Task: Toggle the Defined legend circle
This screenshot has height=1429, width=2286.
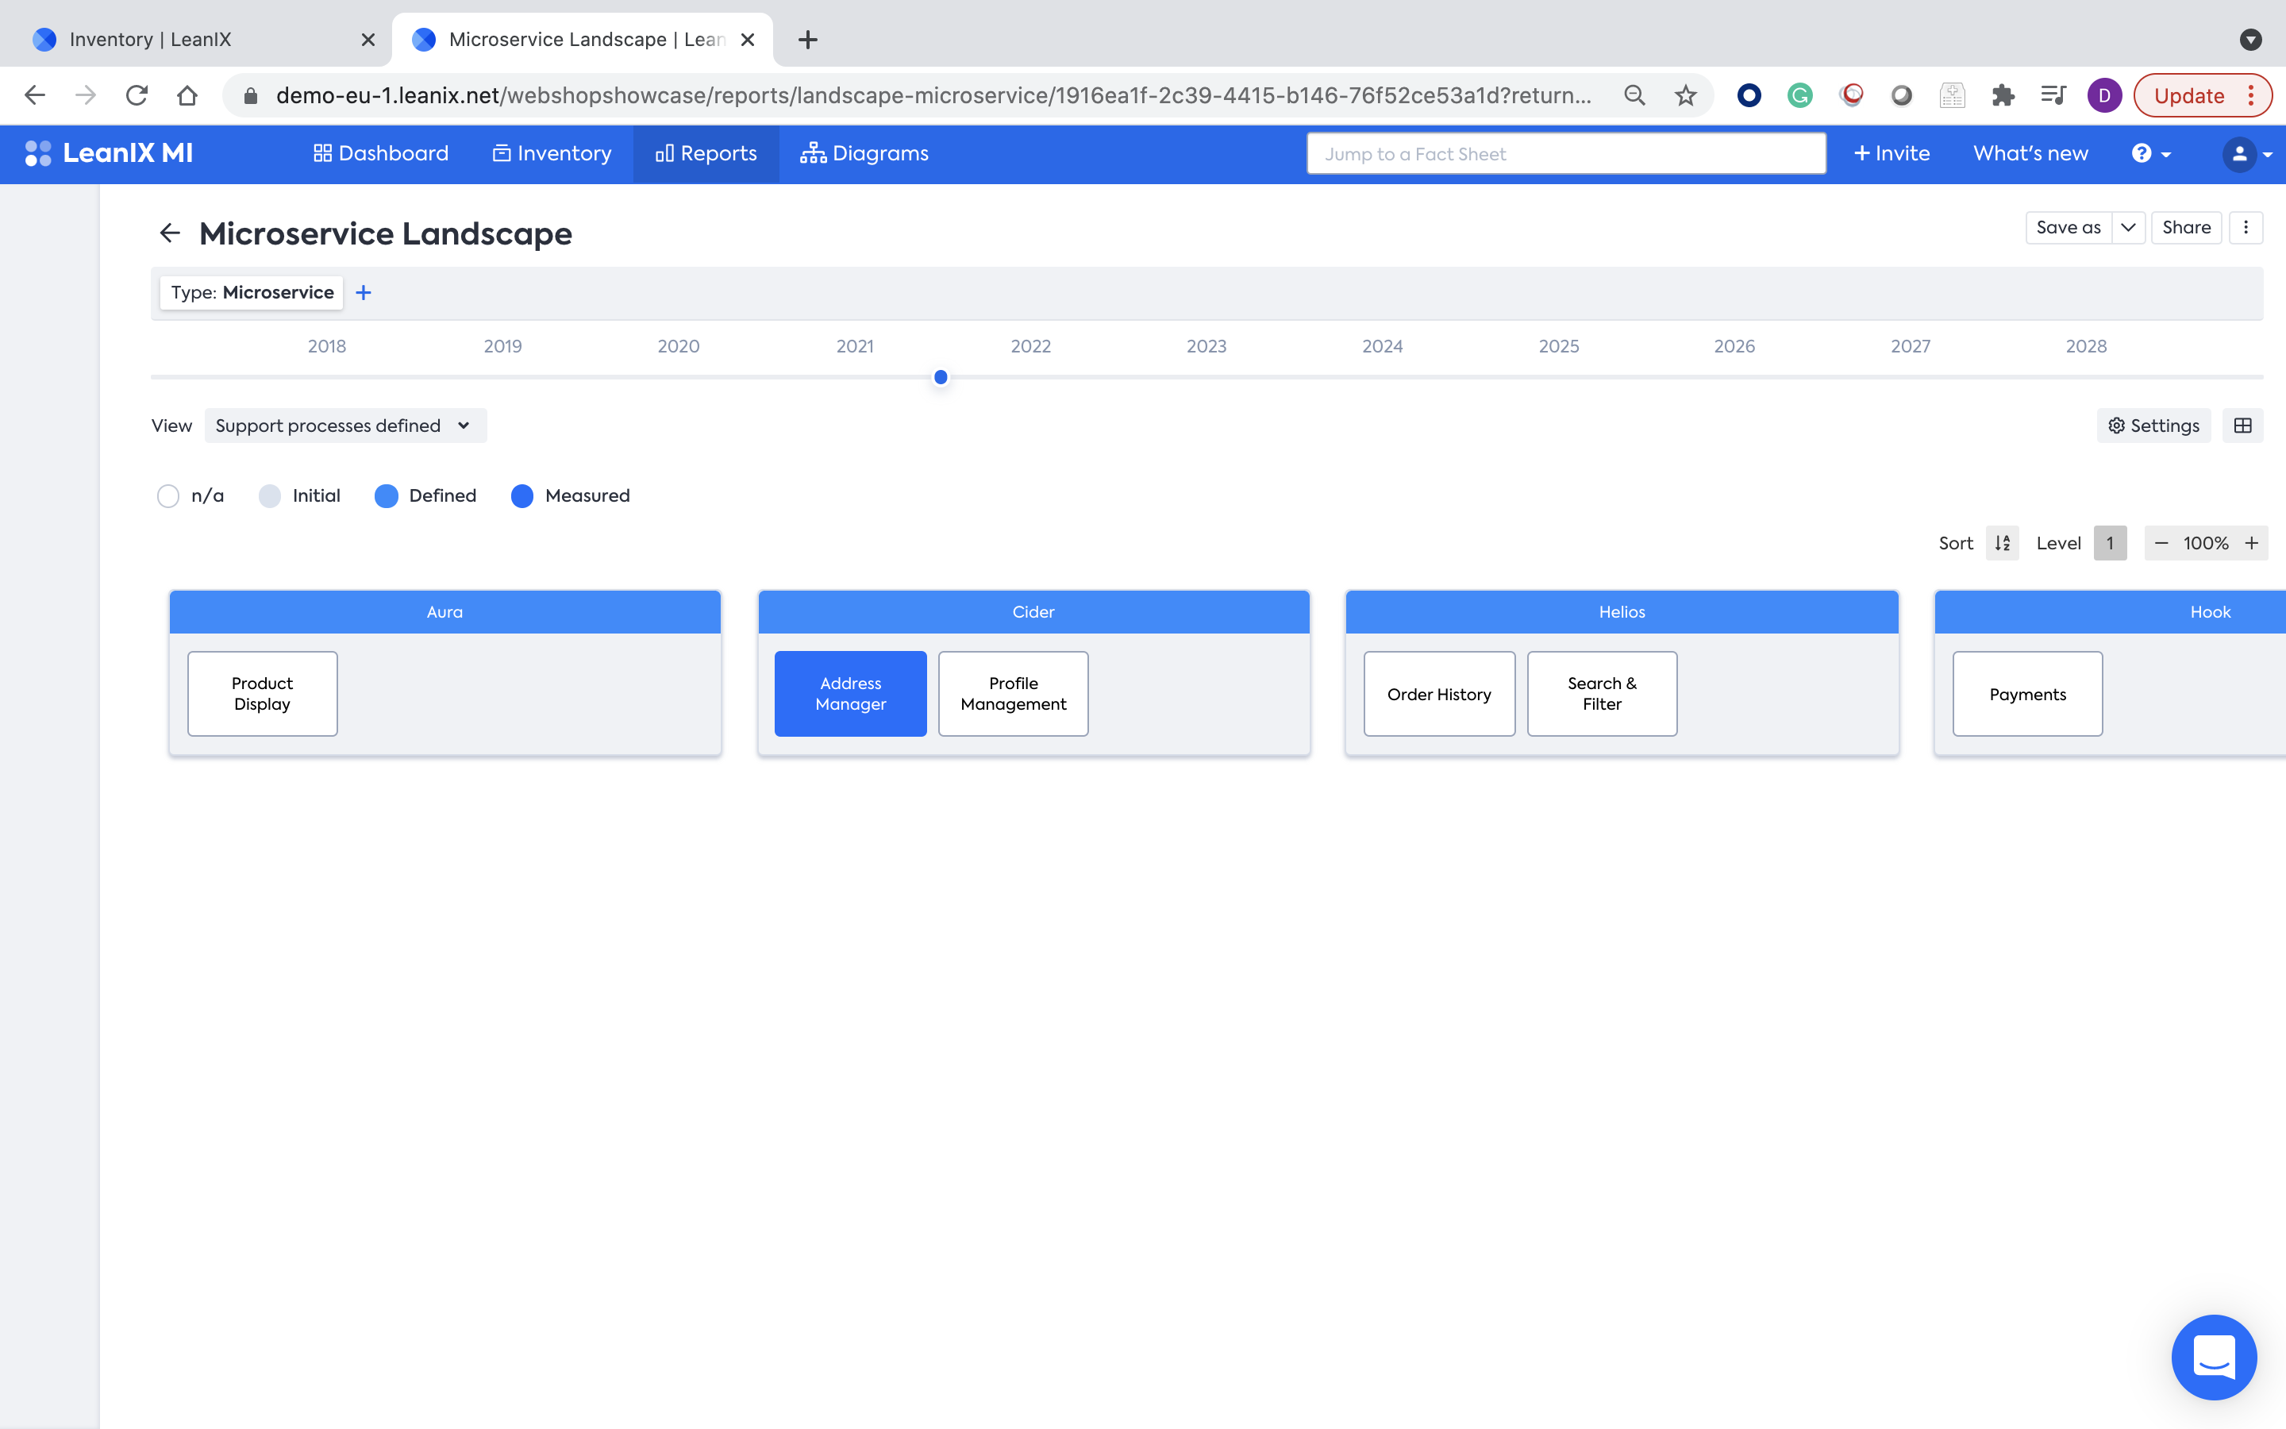Action: point(387,496)
